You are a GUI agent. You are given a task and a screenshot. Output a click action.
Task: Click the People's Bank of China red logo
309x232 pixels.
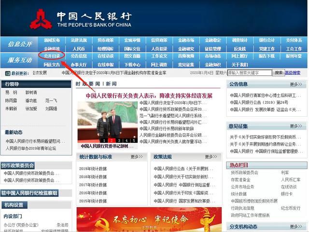click(x=41, y=19)
